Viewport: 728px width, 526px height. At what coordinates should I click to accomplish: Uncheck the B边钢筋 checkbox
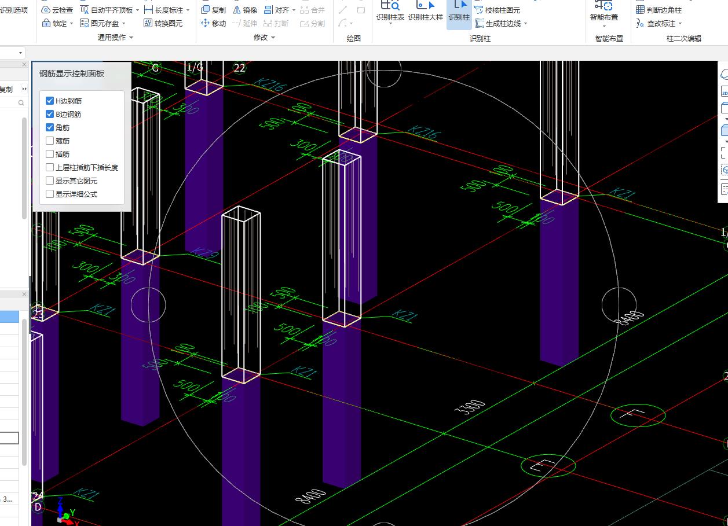(50, 114)
